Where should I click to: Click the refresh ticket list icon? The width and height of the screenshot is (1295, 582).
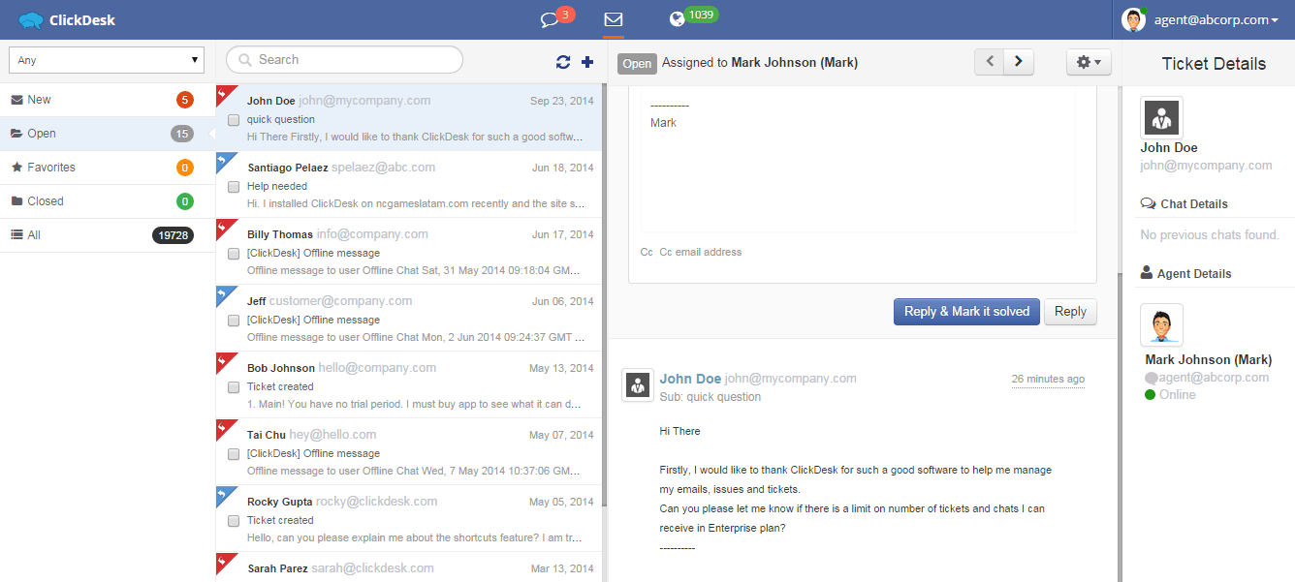tap(563, 62)
